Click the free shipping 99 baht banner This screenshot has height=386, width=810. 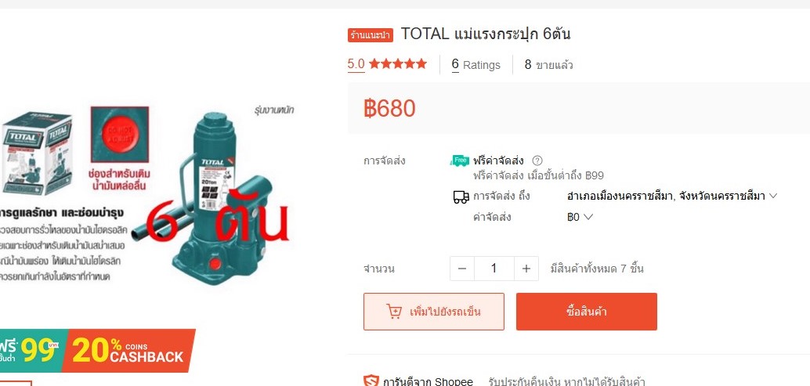tap(31, 351)
